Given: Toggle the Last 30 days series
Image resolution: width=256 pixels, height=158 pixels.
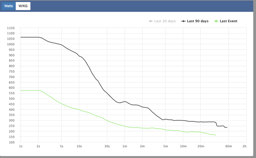Looking at the screenshot, I should [x=162, y=21].
